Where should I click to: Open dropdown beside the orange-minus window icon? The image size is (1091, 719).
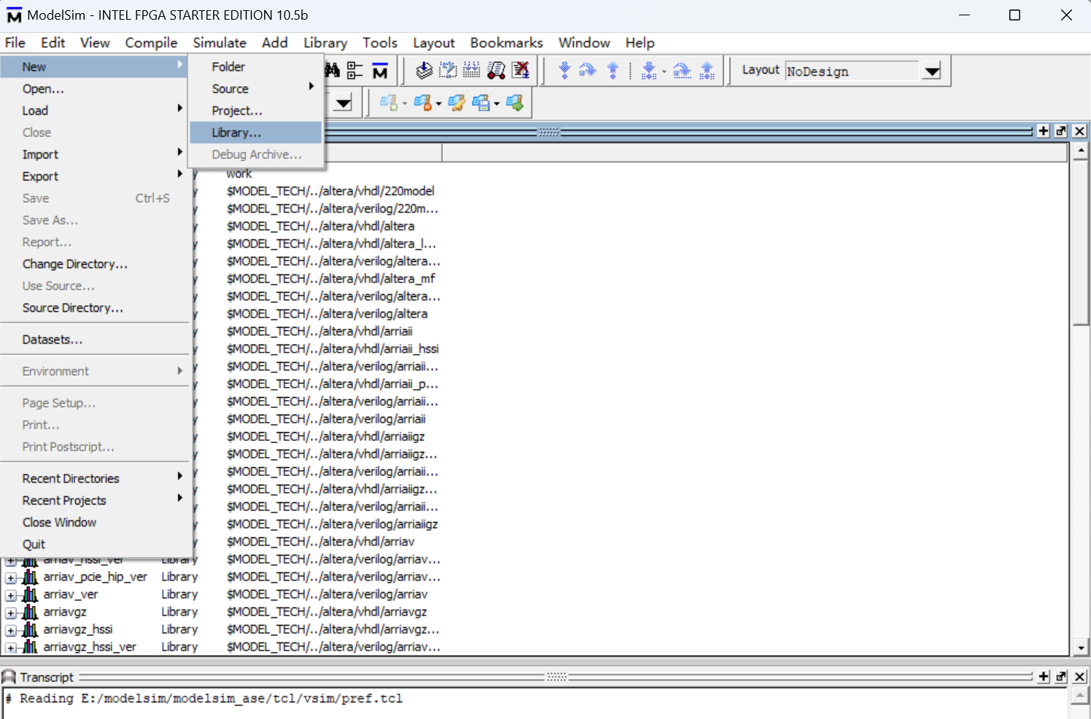coord(439,104)
